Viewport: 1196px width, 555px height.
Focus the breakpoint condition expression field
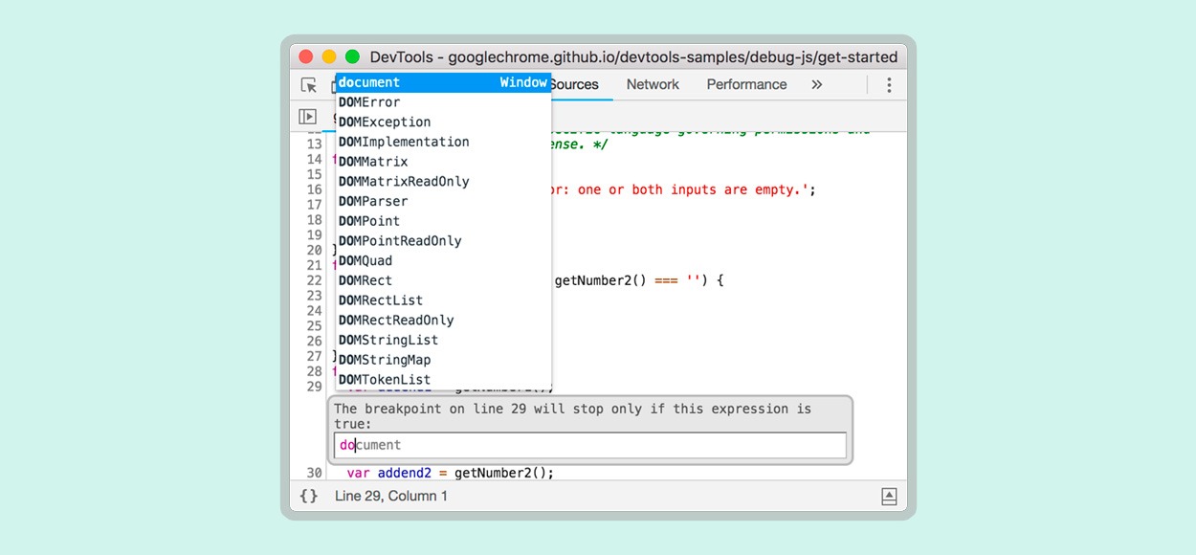[x=589, y=445]
